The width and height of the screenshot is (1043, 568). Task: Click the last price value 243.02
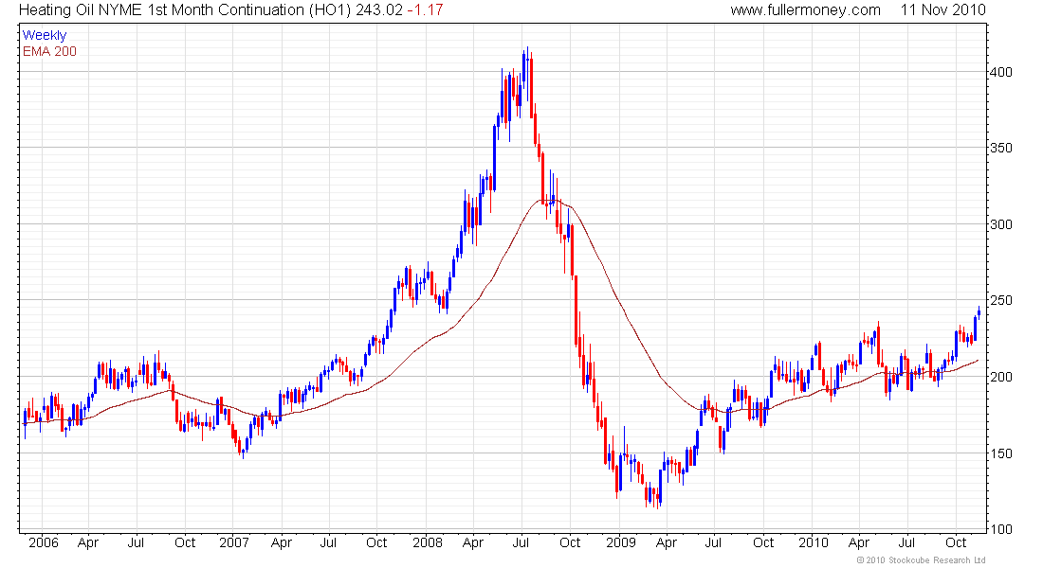point(379,10)
